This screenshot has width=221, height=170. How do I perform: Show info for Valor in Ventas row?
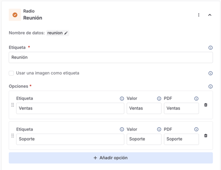159,99
